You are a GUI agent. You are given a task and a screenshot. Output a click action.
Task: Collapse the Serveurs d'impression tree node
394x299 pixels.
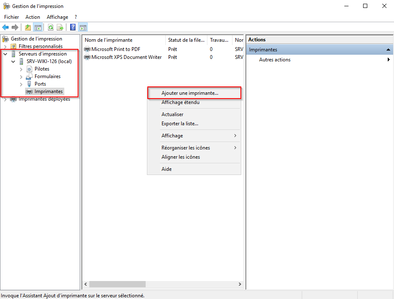tap(5, 54)
